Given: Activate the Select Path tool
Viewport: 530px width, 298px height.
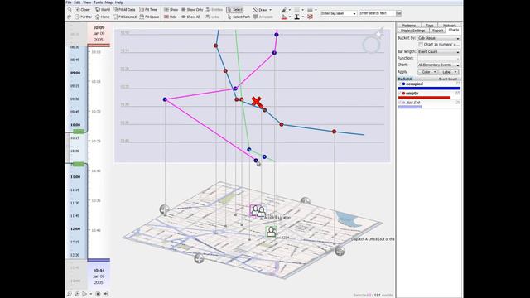Looking at the screenshot, I should [x=238, y=17].
